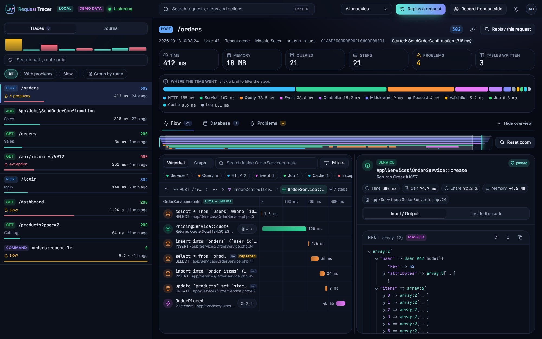Toggle the light/dark theme sun icon
The image size is (542, 339).
(x=516, y=9)
